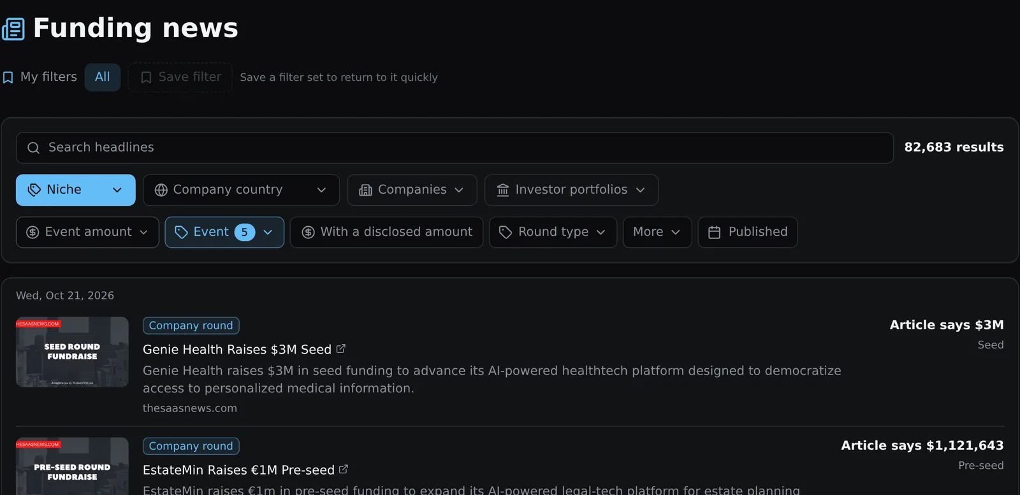Click Article says $3M amount
This screenshot has width=1020, height=495.
click(947, 325)
